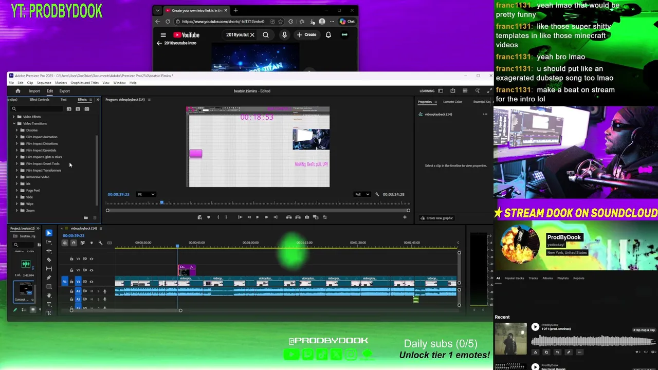Select the Ripple Edit tool
658x370 pixels.
click(x=49, y=251)
